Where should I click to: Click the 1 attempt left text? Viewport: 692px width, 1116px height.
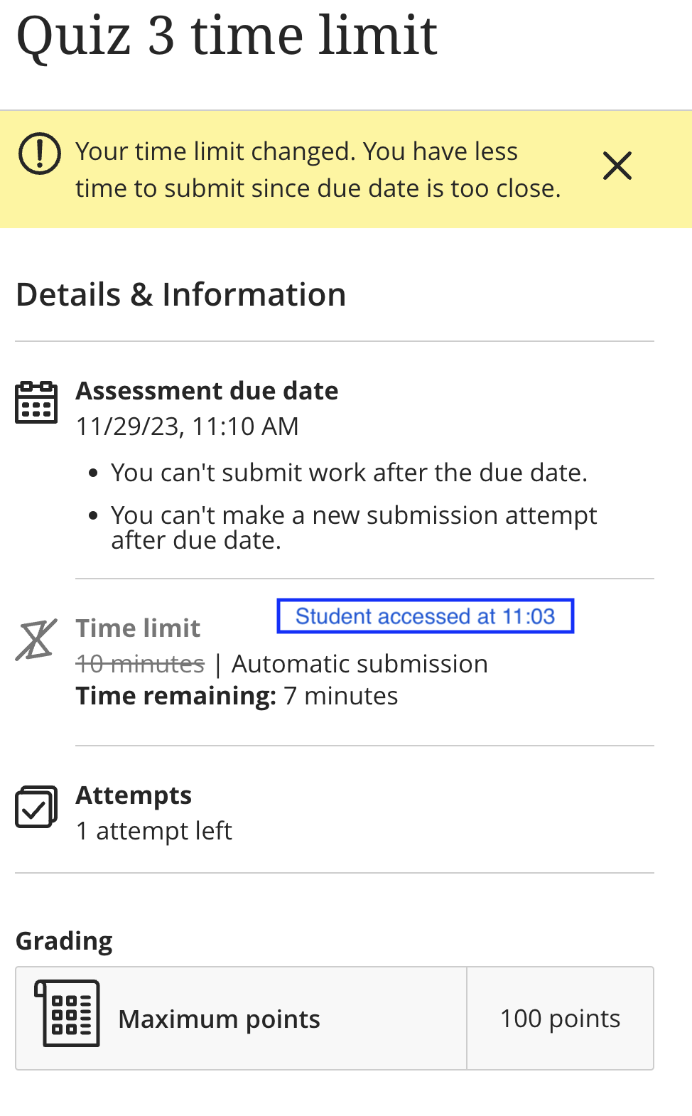click(154, 831)
